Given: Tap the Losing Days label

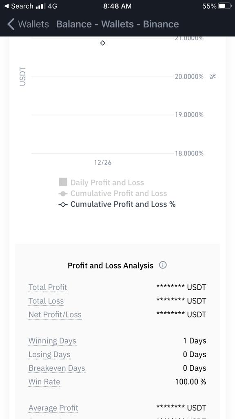Looking at the screenshot, I should pos(49,355).
